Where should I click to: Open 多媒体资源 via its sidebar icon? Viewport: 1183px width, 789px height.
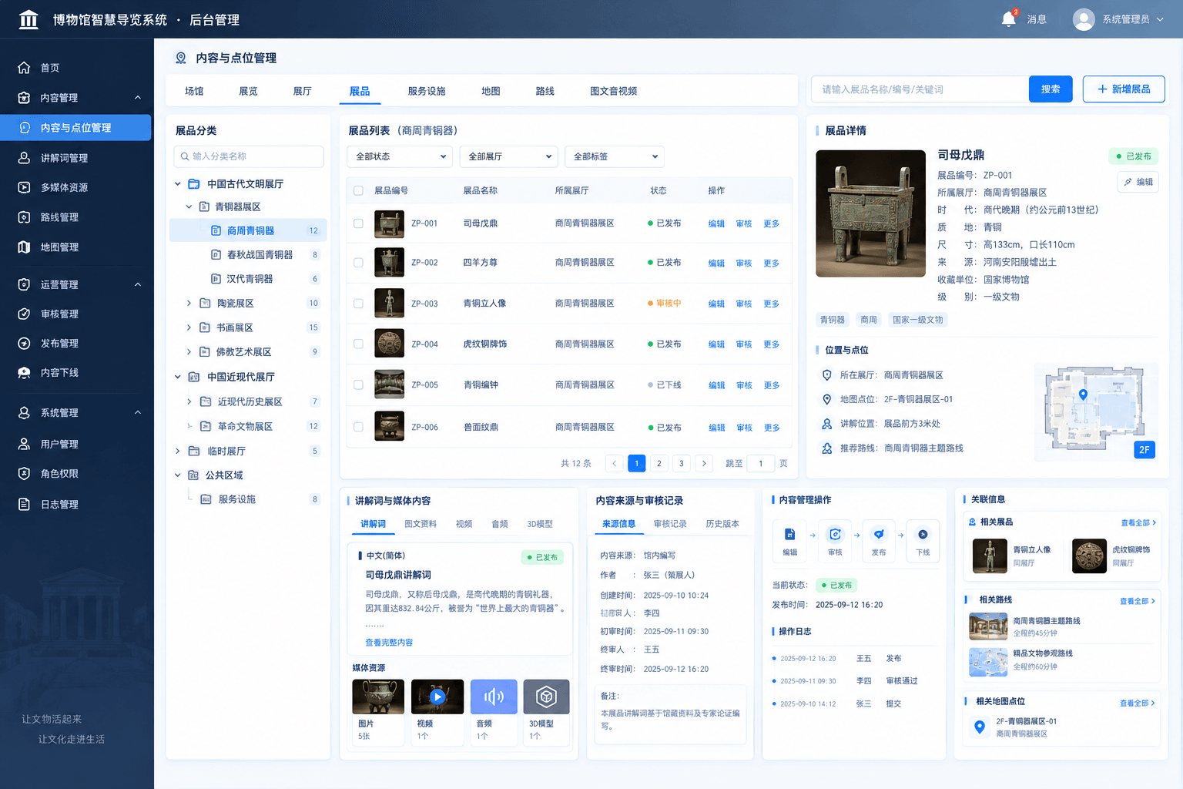pyautogui.click(x=24, y=187)
